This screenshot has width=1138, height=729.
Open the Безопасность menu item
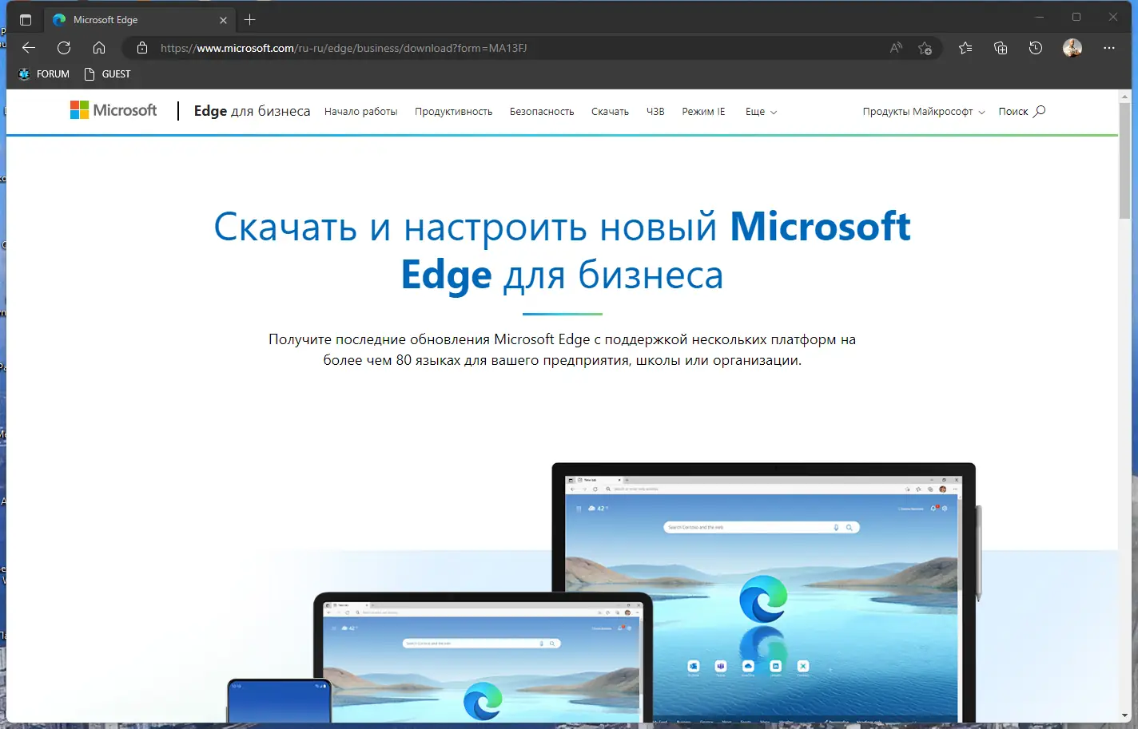click(542, 112)
